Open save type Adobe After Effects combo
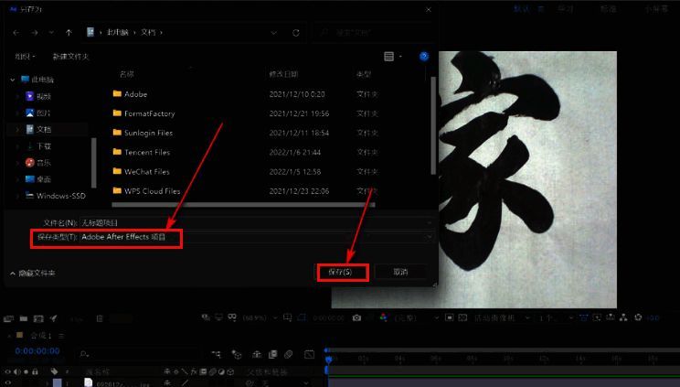Screen dimensions: 680x387 click(256, 237)
